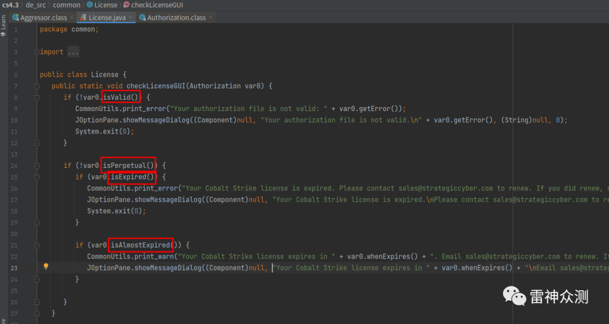Click checkLicenseGUI in the breadcrumb path
609x324 pixels.
[x=157, y=5]
